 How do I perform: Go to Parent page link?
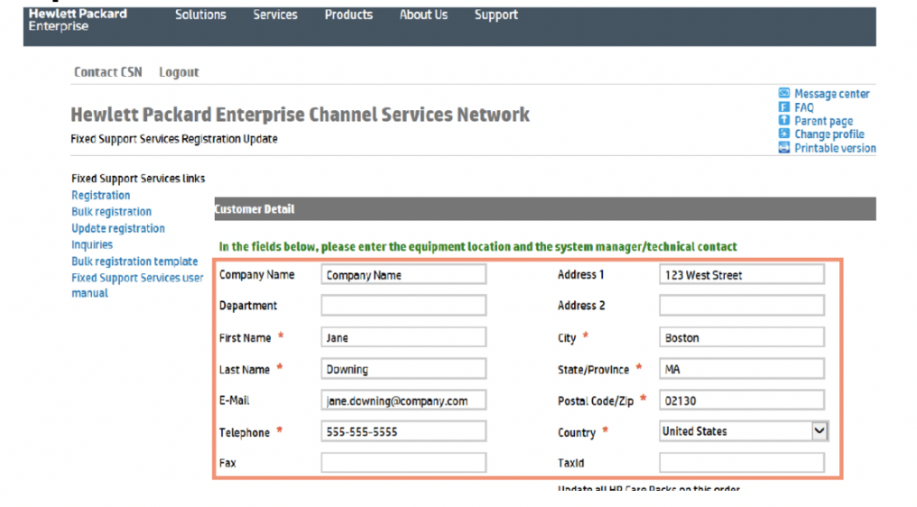[823, 121]
